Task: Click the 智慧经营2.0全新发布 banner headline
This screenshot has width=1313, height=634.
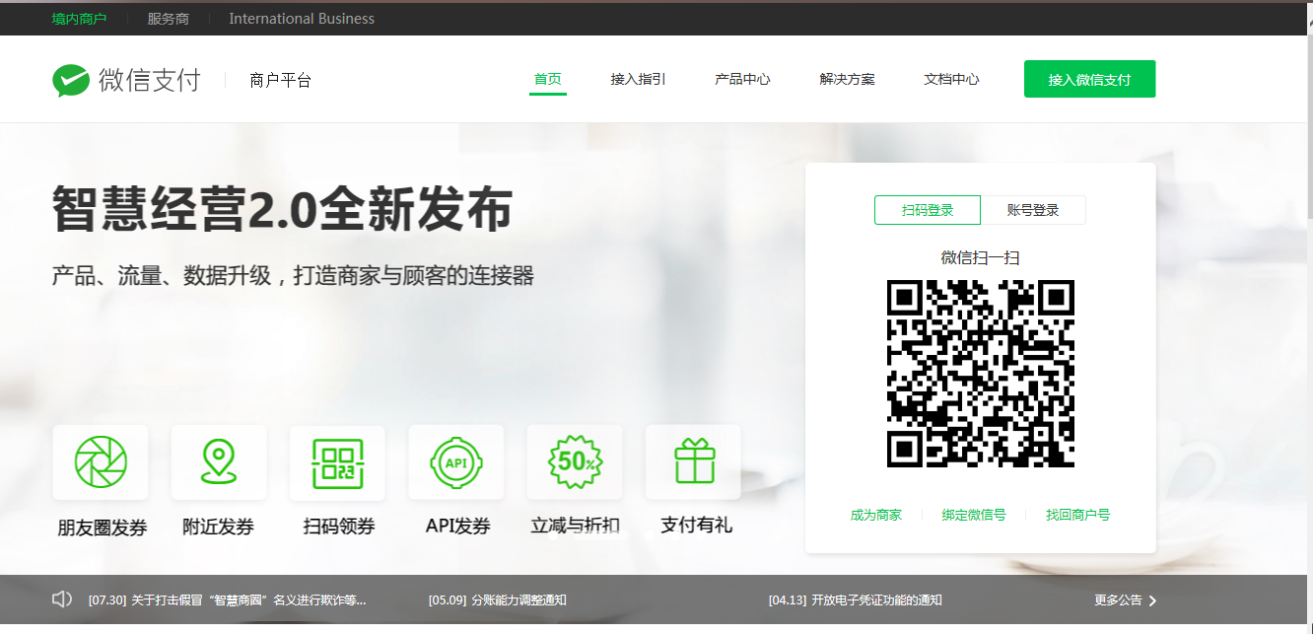Action: click(282, 208)
